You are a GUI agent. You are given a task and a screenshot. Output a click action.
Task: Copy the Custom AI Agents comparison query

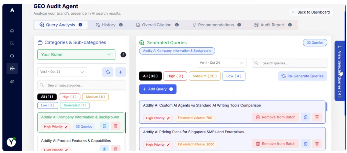coord(306,117)
